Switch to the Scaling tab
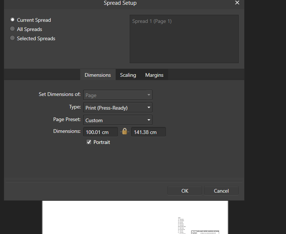The image size is (286, 234). click(128, 75)
